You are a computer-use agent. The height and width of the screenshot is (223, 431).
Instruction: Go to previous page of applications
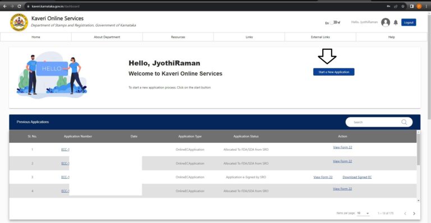[x=405, y=213]
